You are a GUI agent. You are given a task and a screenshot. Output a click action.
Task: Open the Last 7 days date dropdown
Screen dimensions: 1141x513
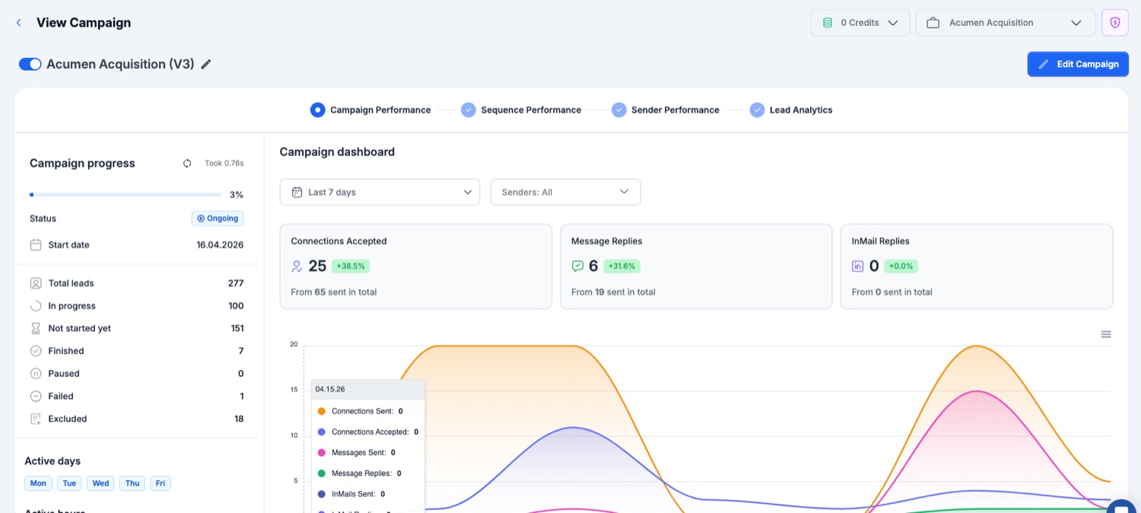380,193
